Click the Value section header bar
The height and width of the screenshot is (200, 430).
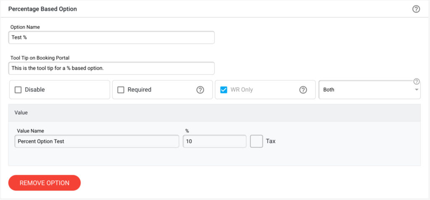click(215, 113)
